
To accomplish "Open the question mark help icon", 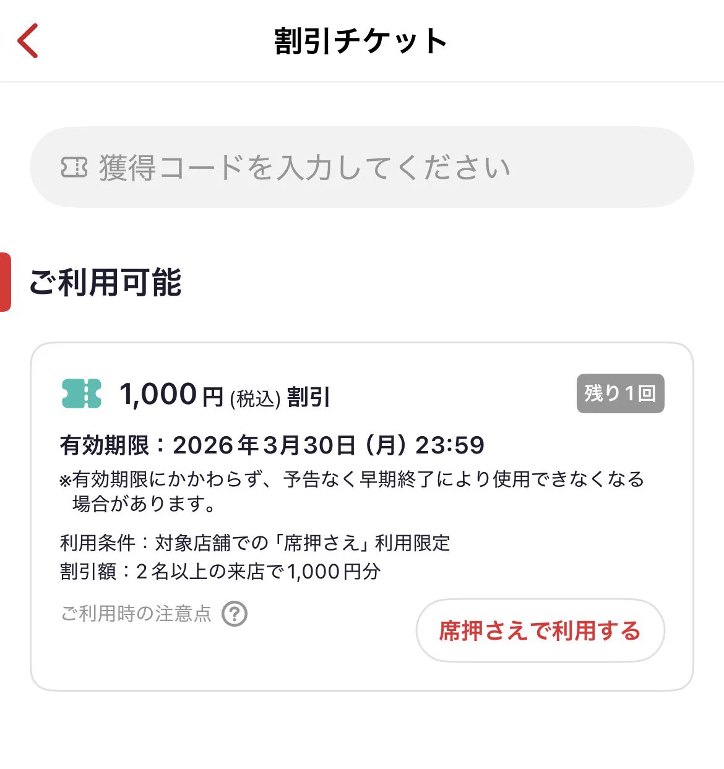I will coord(235,614).
